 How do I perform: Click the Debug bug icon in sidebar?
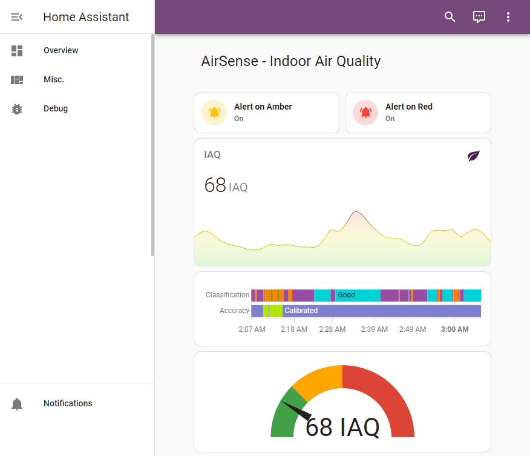coord(16,108)
